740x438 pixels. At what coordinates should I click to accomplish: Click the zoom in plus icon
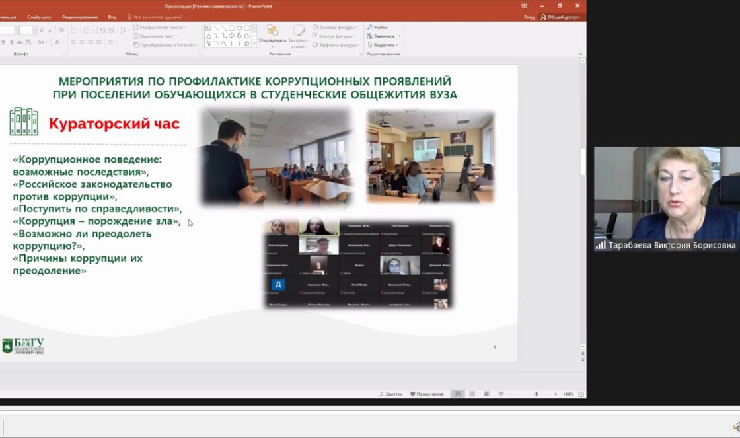pyautogui.click(x=556, y=394)
